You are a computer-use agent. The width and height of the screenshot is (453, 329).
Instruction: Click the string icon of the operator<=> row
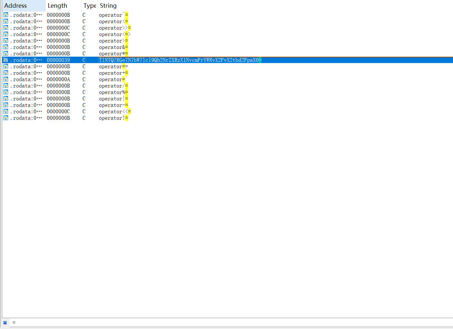5,34
